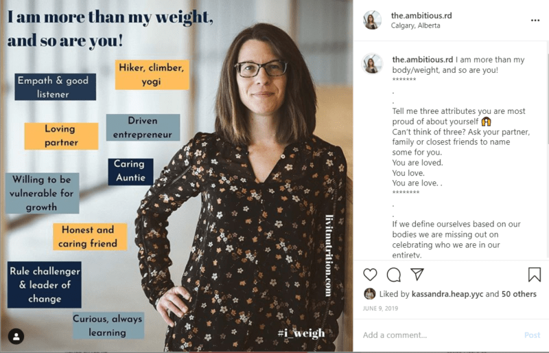Like the post with the heart icon
This screenshot has height=353, width=549.
[370, 275]
